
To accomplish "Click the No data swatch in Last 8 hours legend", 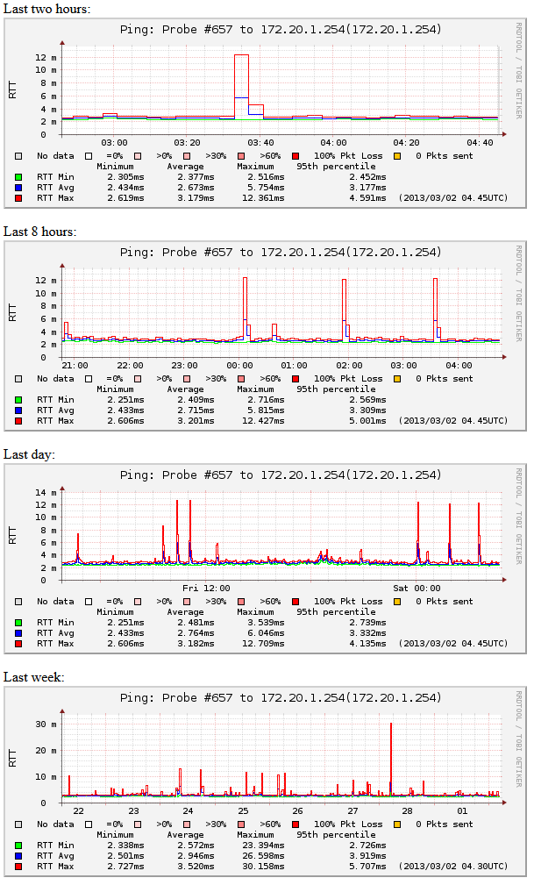I will (x=18, y=378).
